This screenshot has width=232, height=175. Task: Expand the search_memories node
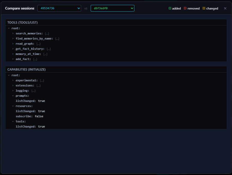pos(13,33)
